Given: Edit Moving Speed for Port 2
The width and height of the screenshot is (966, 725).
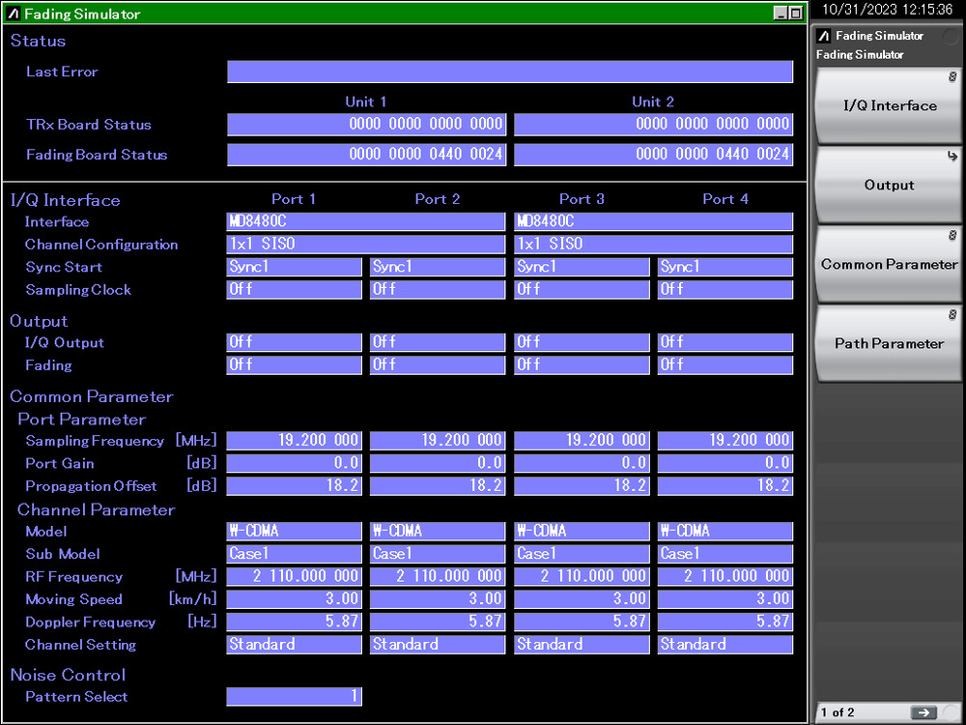Looking at the screenshot, I should click(438, 599).
